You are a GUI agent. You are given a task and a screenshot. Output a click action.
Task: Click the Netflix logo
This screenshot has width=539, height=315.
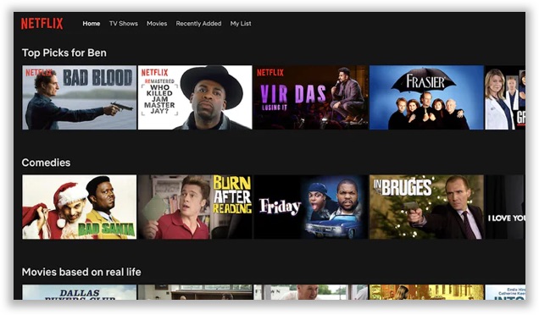point(42,24)
